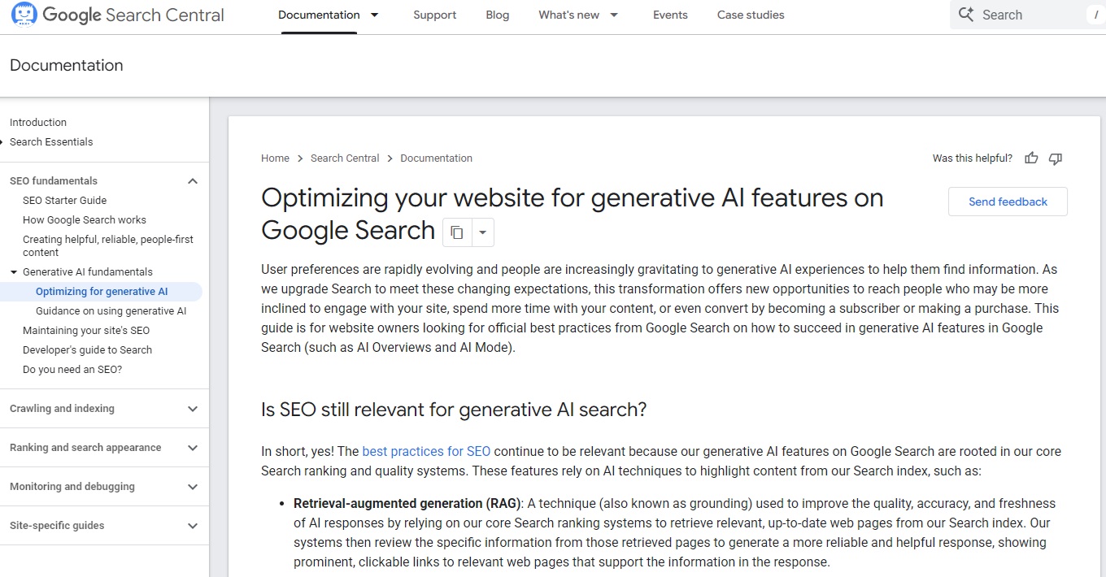The image size is (1106, 577).
Task: Open the dropdown arrow next to copy icon
Action: [482, 232]
